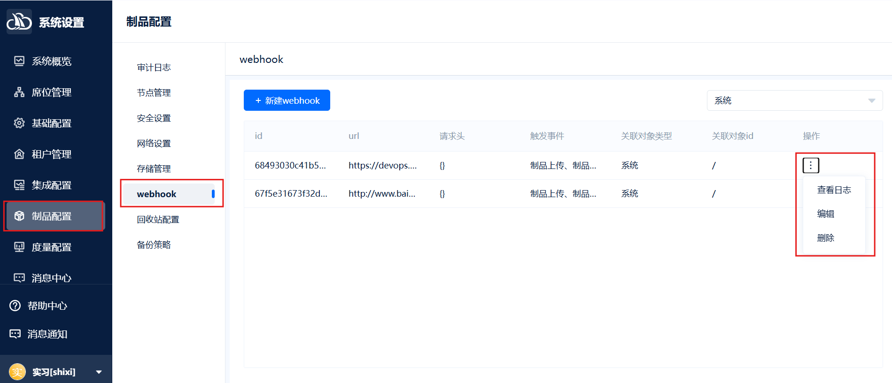Click the cloud logo in the sidebar header
This screenshot has height=383, width=892.
[x=19, y=22]
